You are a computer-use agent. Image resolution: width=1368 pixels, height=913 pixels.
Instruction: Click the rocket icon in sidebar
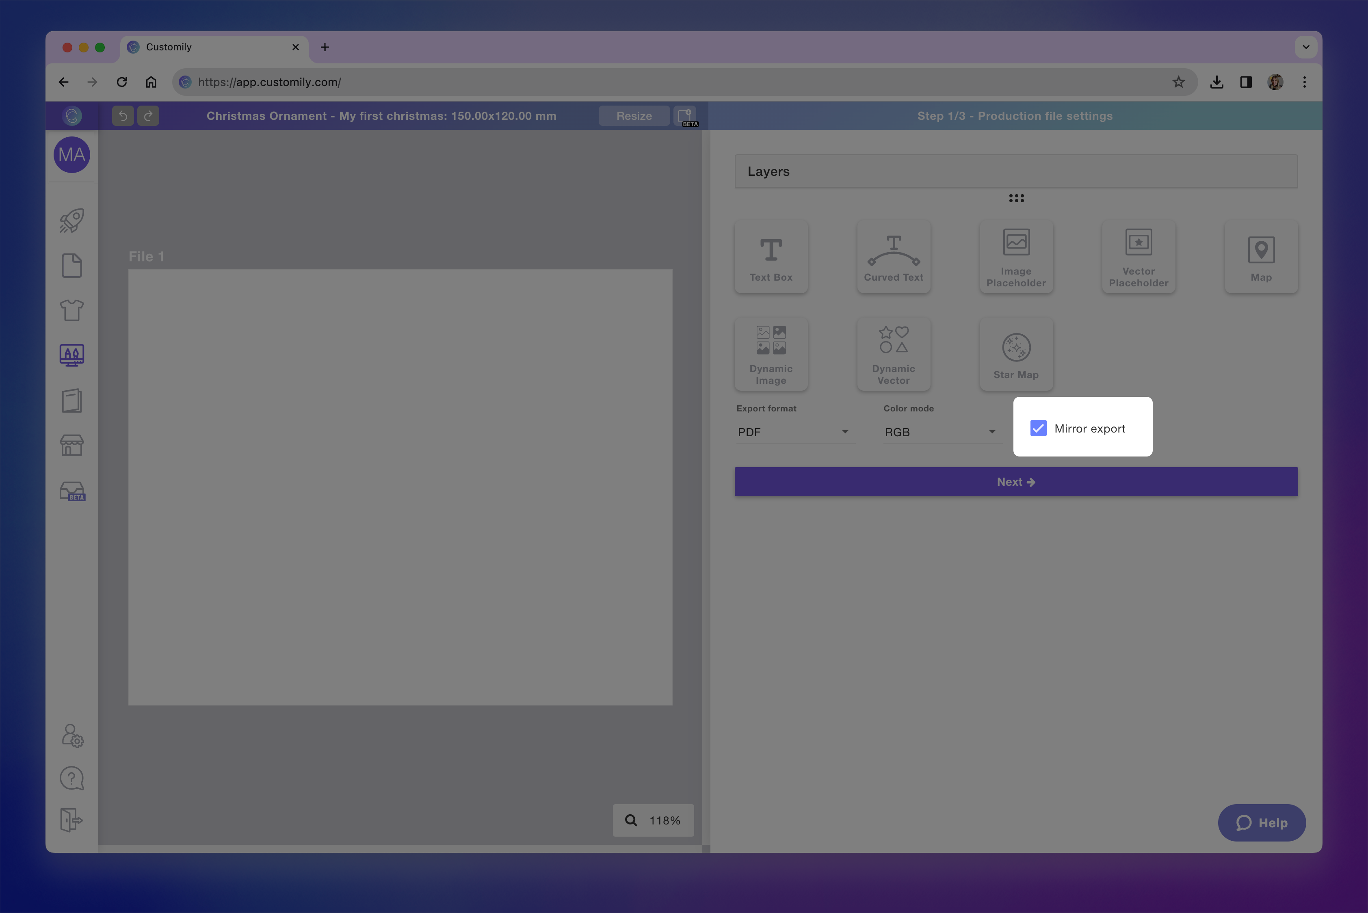click(x=71, y=221)
